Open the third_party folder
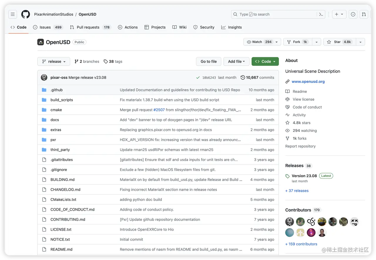This screenshot has width=376, height=260. tap(60, 150)
